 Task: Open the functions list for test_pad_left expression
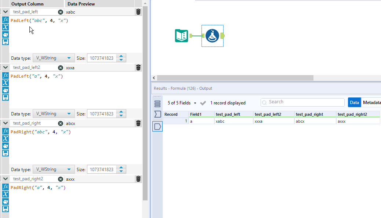[x=5, y=20]
